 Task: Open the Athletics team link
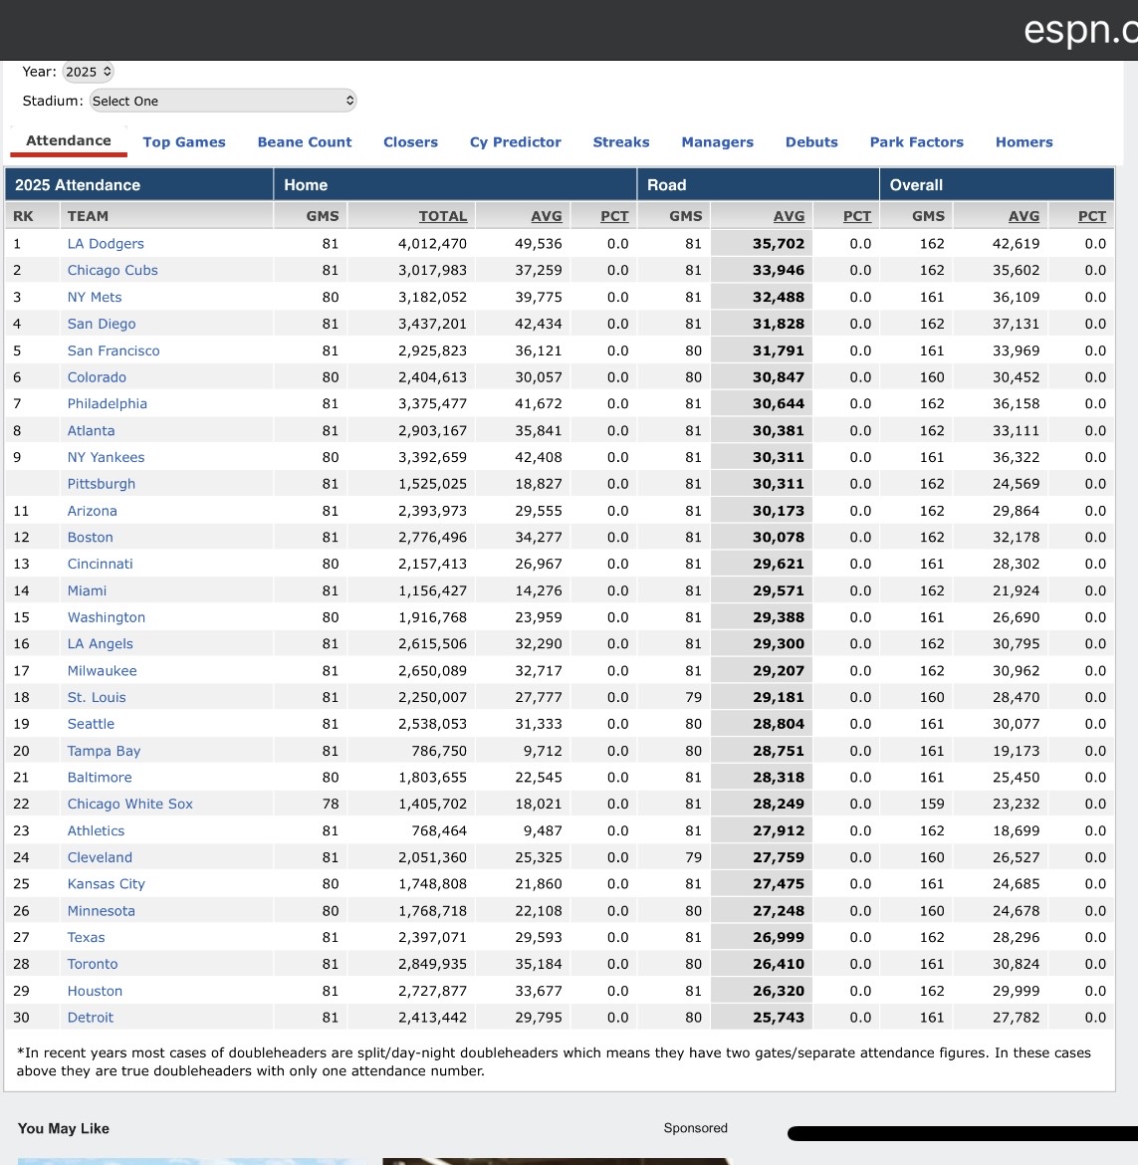(96, 831)
